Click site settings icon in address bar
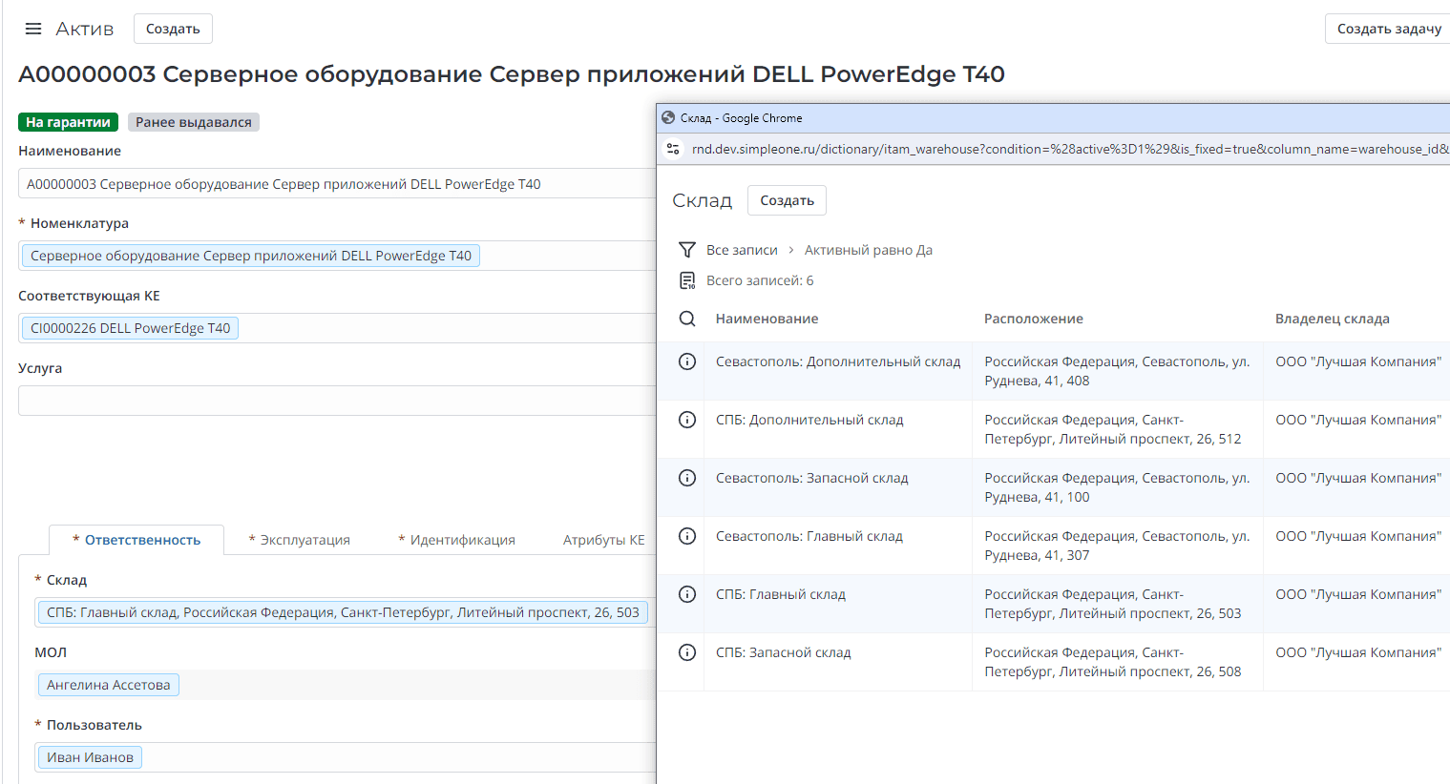The image size is (1450, 784). pyautogui.click(x=673, y=149)
